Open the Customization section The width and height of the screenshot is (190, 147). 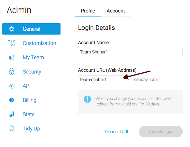(x=39, y=43)
